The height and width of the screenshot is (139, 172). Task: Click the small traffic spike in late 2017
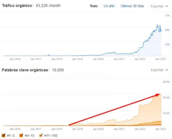(x=49, y=55)
